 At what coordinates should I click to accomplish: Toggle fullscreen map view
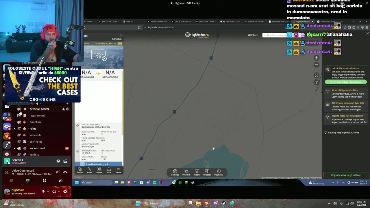[x=316, y=75]
